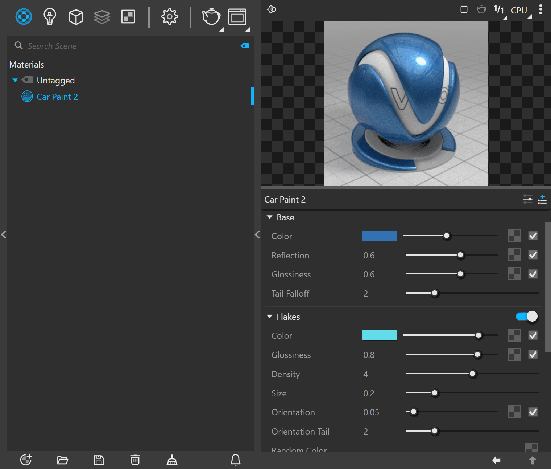
Task: Click the Size slider handle
Action: coord(435,393)
